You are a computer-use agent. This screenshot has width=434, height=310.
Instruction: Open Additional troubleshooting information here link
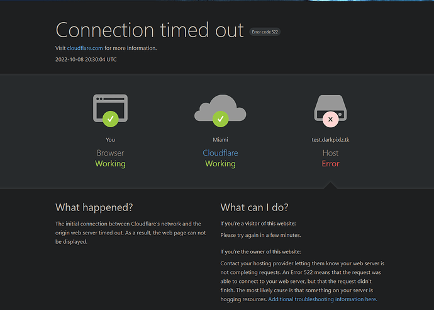pos(323,299)
